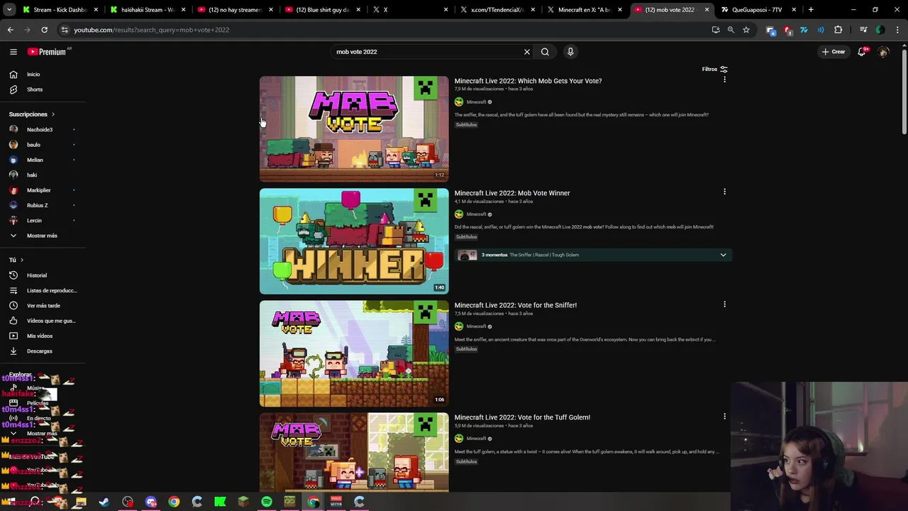This screenshot has width=908, height=511.
Task: Open options menu for Which Mob Gets Your Vote
Action: pyautogui.click(x=724, y=79)
